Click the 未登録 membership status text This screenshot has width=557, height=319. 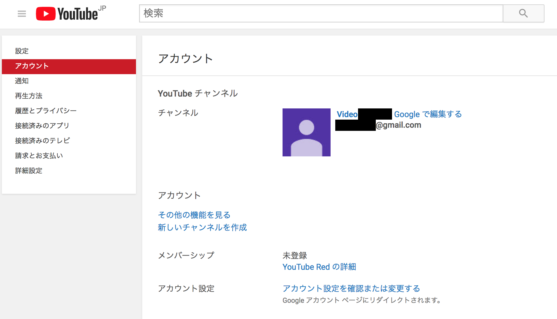pyautogui.click(x=295, y=255)
